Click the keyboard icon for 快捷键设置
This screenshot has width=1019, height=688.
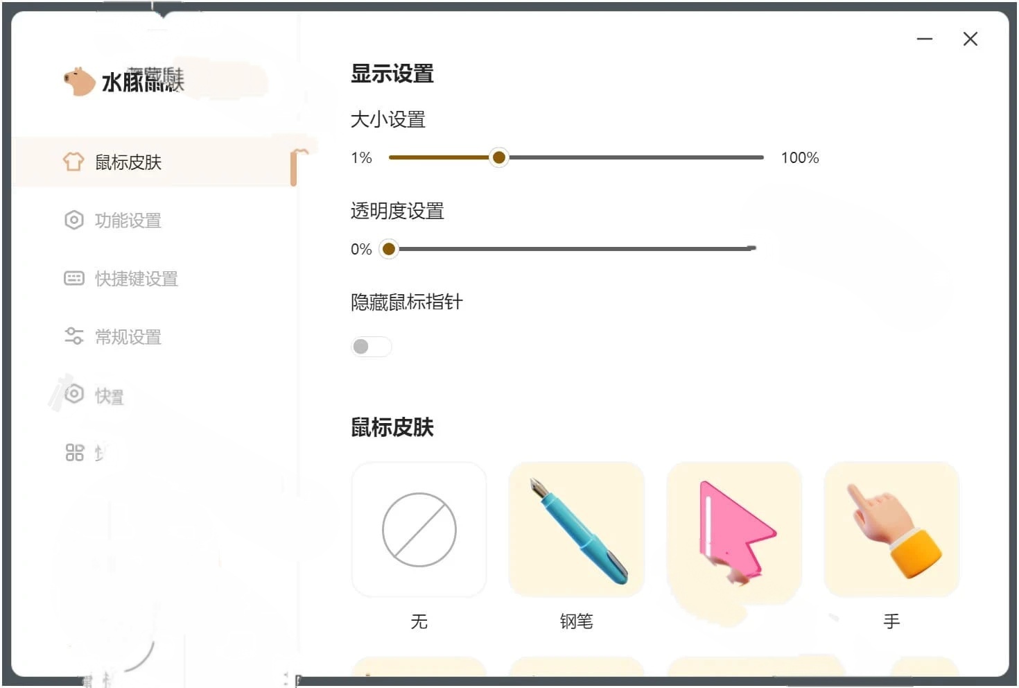click(73, 278)
